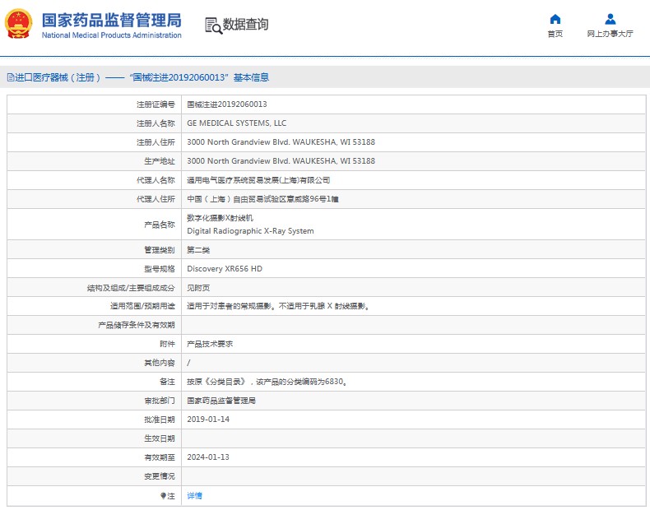Screen dimensions: 650x510
Task: Click the 网上办事大厅 label
Action: click(610, 34)
